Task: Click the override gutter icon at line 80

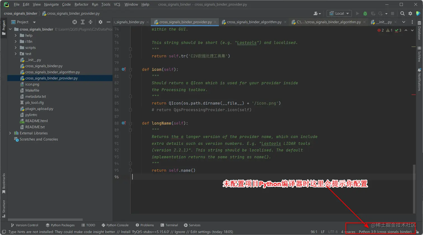Action: coord(124,69)
